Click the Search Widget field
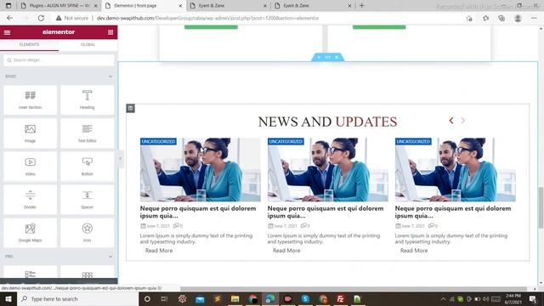This screenshot has height=306, width=544. (59, 60)
